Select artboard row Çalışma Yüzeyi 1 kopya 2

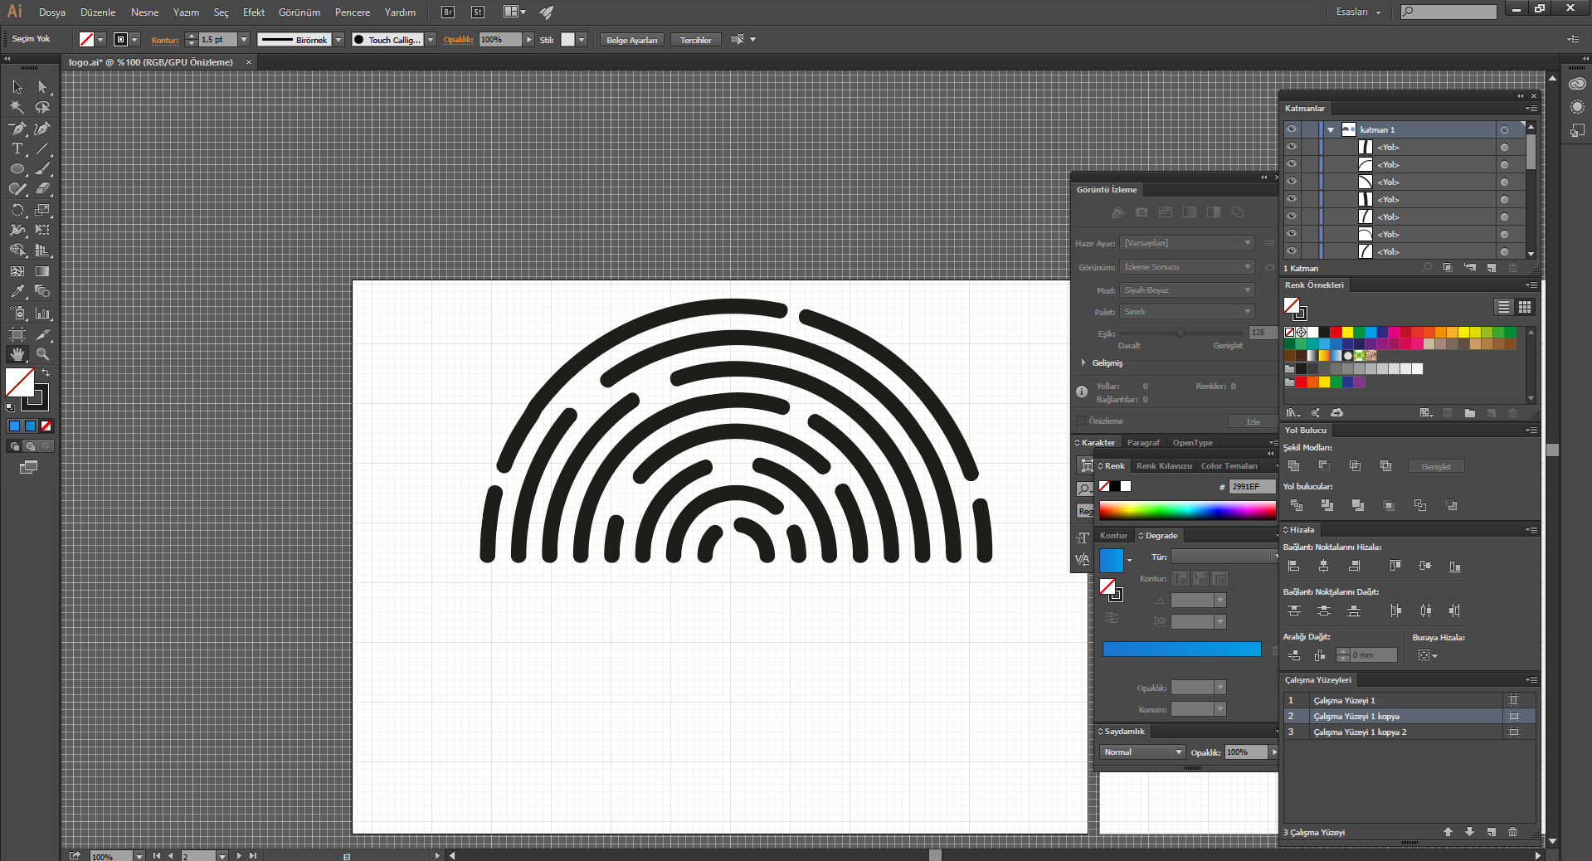pyautogui.click(x=1409, y=732)
